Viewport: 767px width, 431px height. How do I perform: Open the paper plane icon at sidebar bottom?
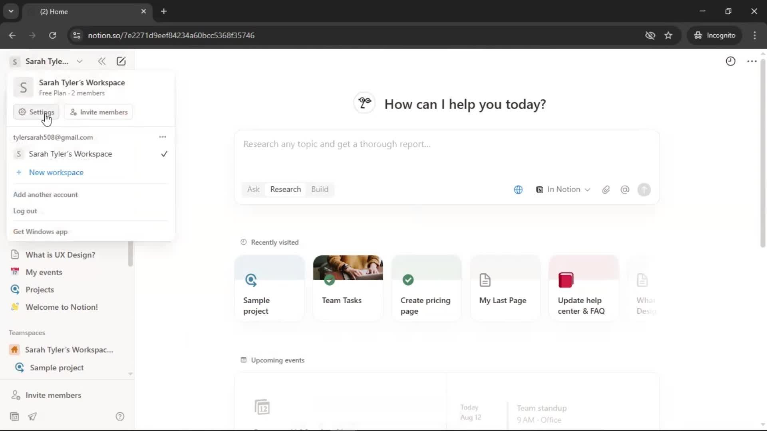(x=32, y=416)
